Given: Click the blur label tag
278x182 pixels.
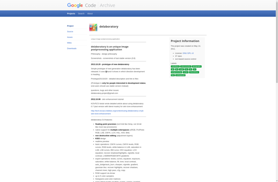Looking at the screenshot, I should [173, 75].
